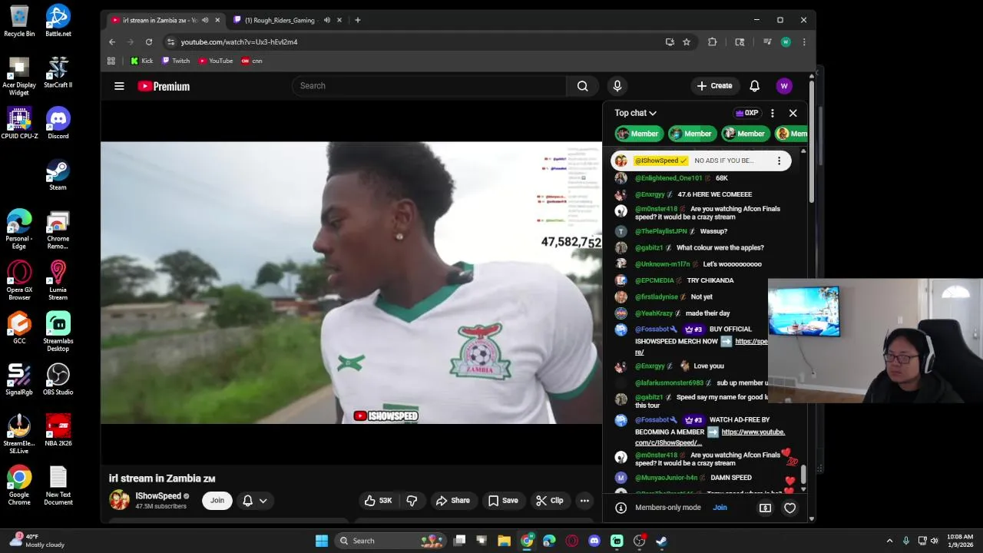Image resolution: width=983 pixels, height=553 pixels.
Task: Click chat message 'TRY CHIKANDA'
Action: pyautogui.click(x=710, y=280)
